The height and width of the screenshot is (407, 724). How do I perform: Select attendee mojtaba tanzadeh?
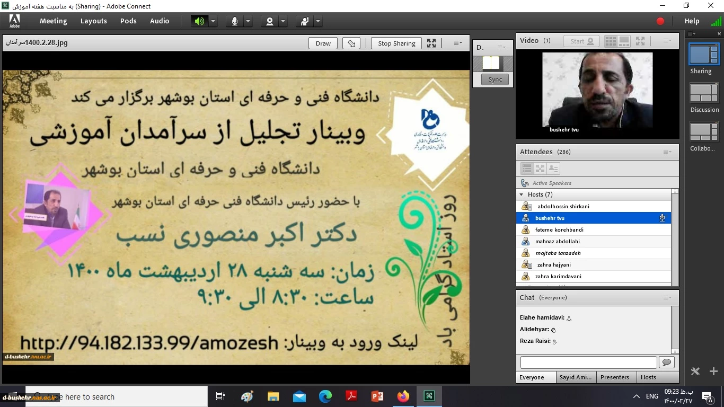[594, 253]
